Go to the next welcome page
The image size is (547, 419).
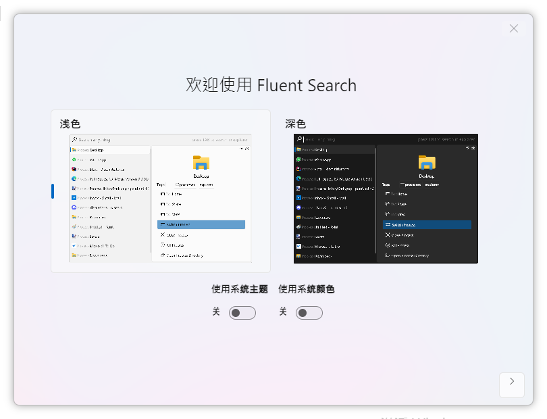point(512,385)
